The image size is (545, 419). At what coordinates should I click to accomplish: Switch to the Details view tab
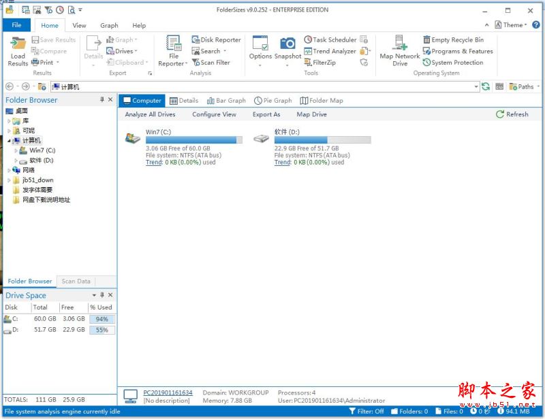click(x=184, y=101)
